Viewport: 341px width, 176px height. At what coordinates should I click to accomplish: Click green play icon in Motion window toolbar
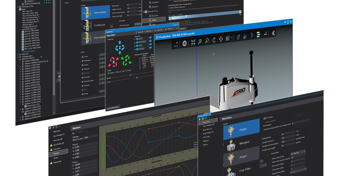coord(60,127)
